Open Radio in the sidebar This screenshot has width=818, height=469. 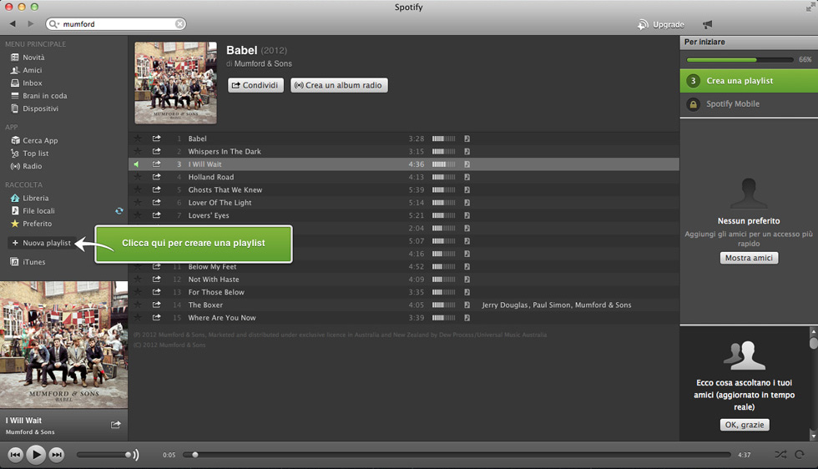coord(32,166)
